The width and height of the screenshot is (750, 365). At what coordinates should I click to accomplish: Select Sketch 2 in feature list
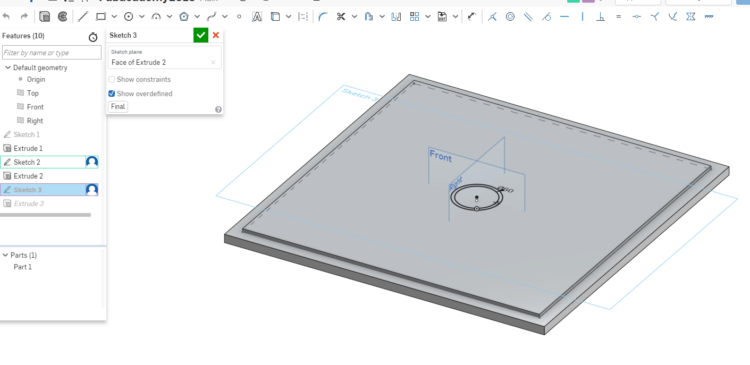tap(27, 162)
